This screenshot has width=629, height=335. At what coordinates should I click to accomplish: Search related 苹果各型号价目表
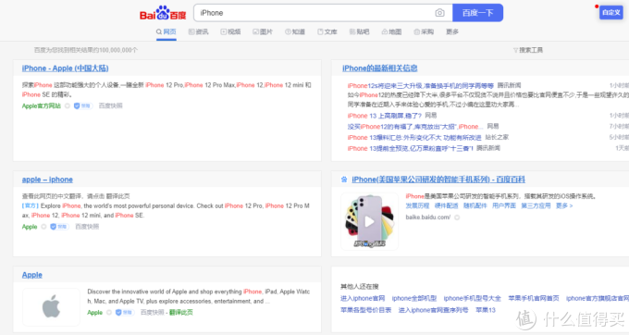click(x=366, y=310)
